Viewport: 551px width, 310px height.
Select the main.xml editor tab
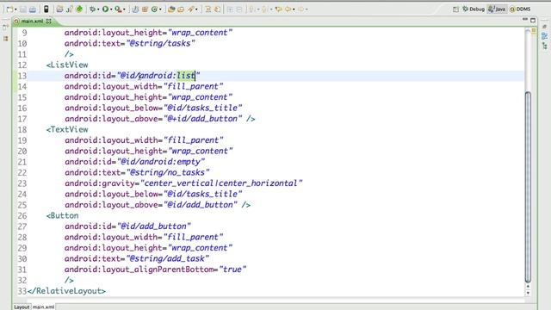point(32,21)
